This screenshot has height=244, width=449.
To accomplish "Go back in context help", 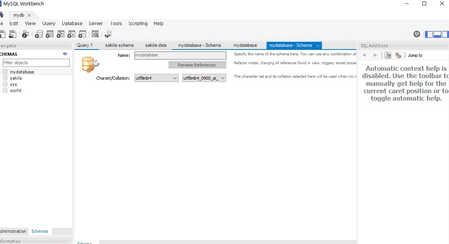I will click(x=364, y=55).
